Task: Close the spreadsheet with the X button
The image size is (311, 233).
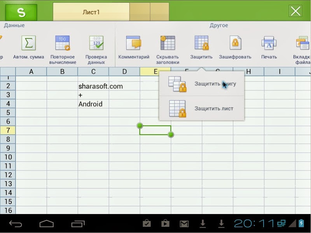Action: (295, 11)
